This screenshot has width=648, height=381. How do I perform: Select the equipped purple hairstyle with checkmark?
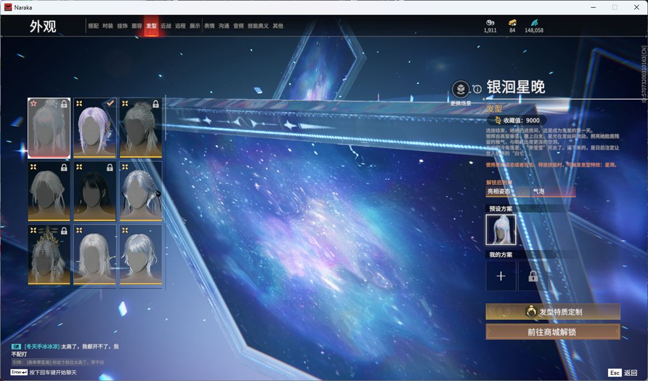(x=95, y=128)
